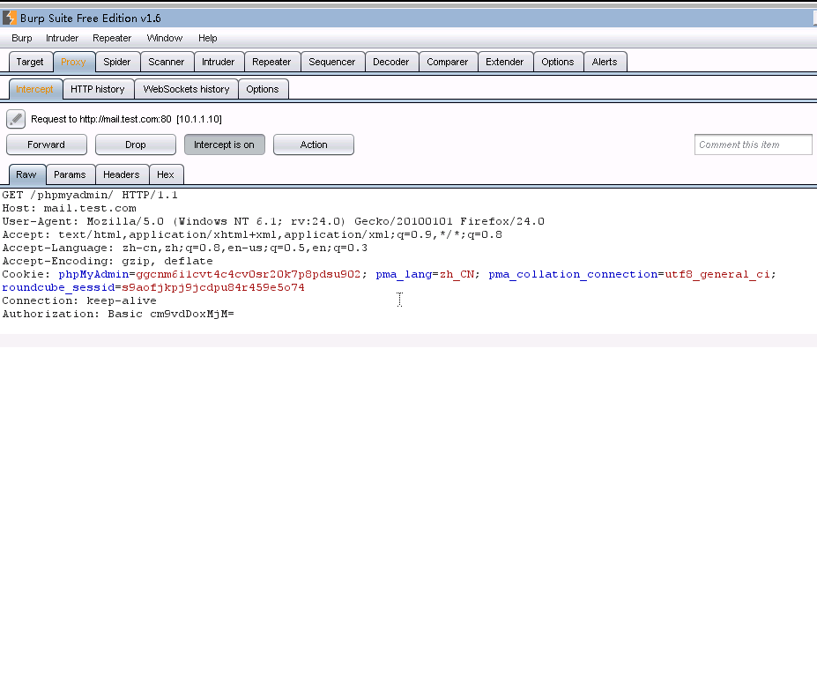Open the Sequencer tab
The image size is (817, 682).
click(x=332, y=62)
